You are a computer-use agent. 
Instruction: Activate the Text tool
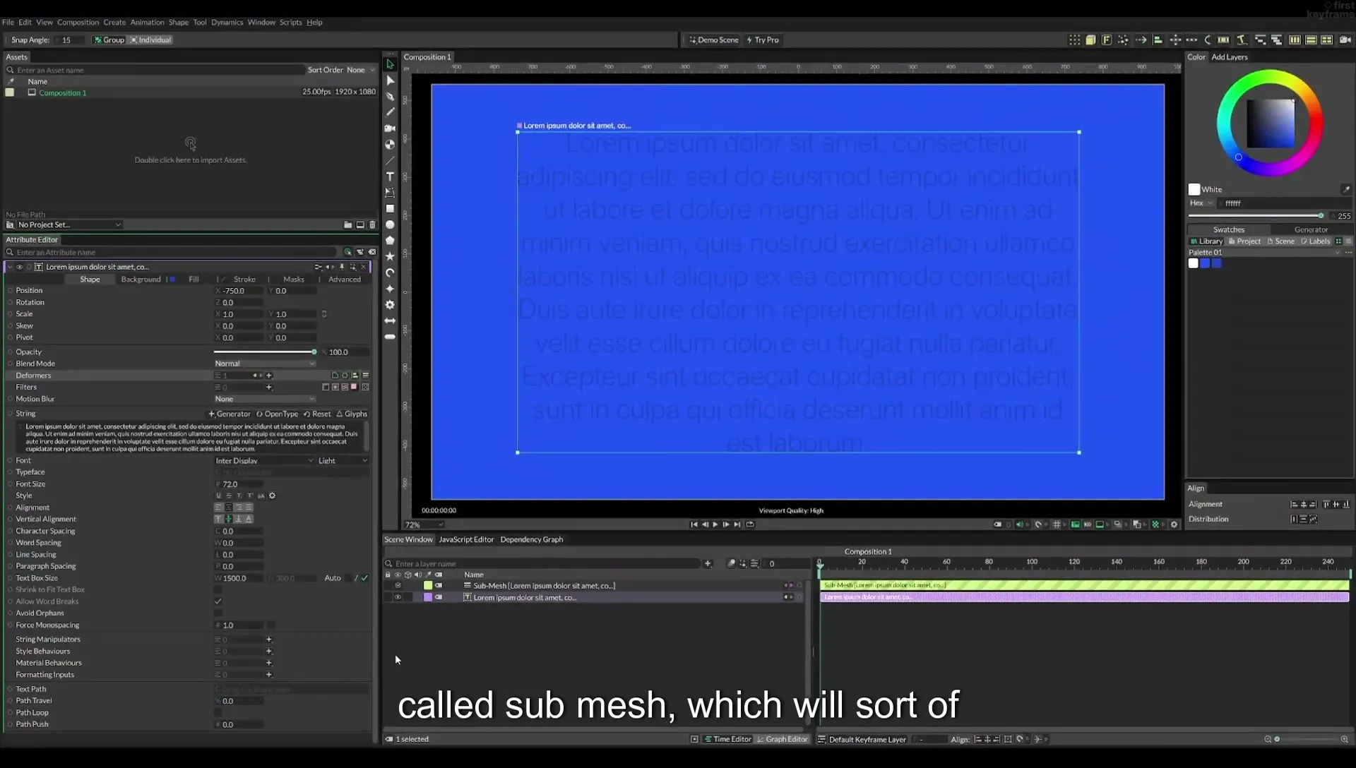coord(390,176)
